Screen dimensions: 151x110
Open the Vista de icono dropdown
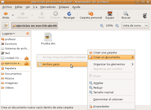pyautogui.click(x=135, y=26)
